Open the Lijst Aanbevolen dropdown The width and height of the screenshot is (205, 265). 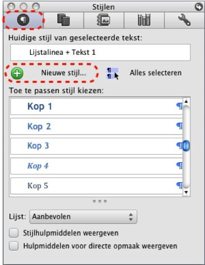[x=83, y=217]
